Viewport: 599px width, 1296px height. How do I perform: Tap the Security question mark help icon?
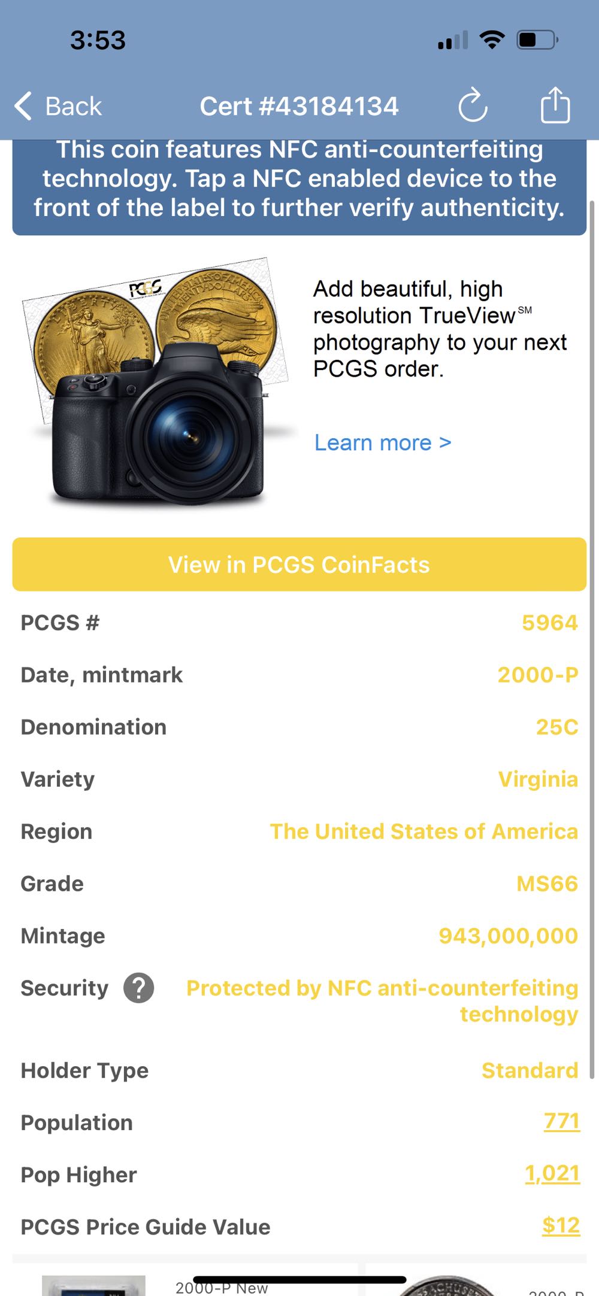(138, 988)
